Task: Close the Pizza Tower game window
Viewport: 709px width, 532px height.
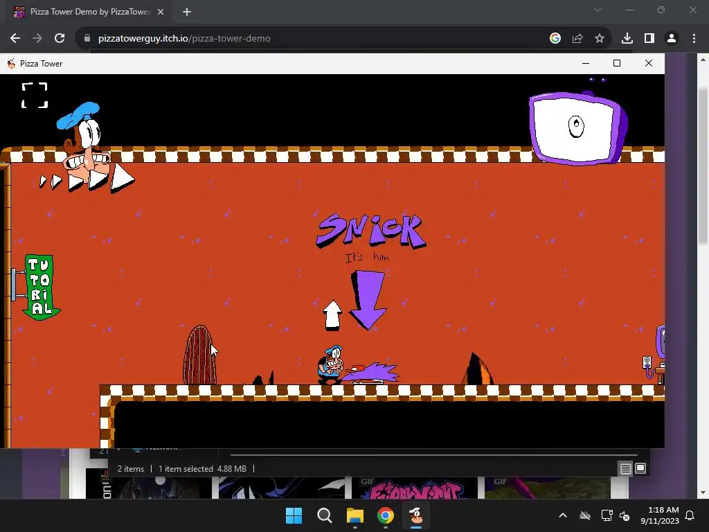Action: 648,63
